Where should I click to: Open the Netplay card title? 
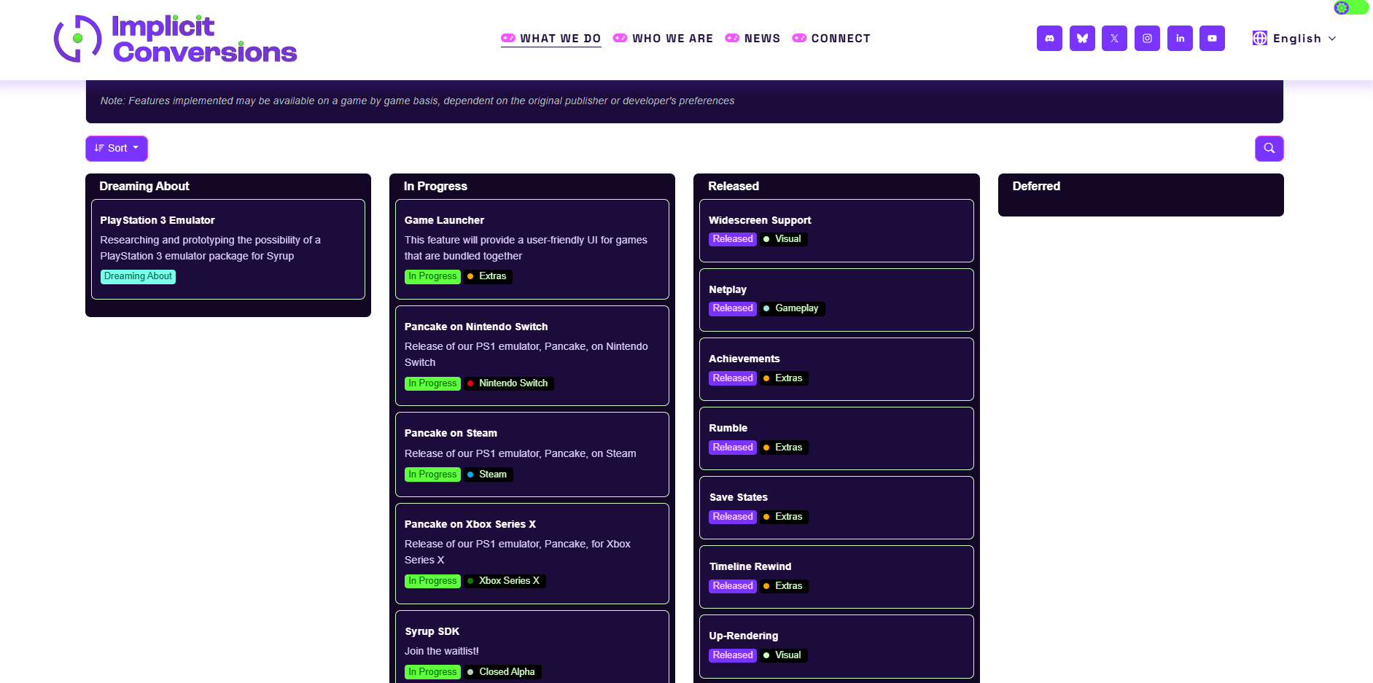pos(728,289)
